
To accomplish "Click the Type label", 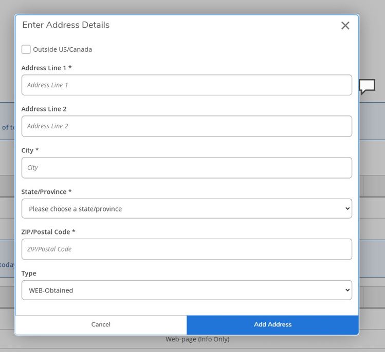I will 29,273.
